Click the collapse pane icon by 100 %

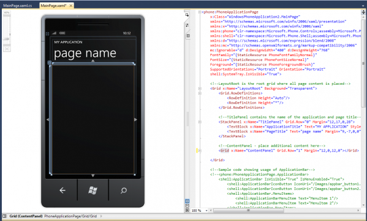tap(187, 210)
